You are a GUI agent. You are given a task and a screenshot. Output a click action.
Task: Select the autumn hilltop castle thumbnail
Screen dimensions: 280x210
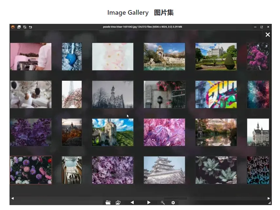72,132
